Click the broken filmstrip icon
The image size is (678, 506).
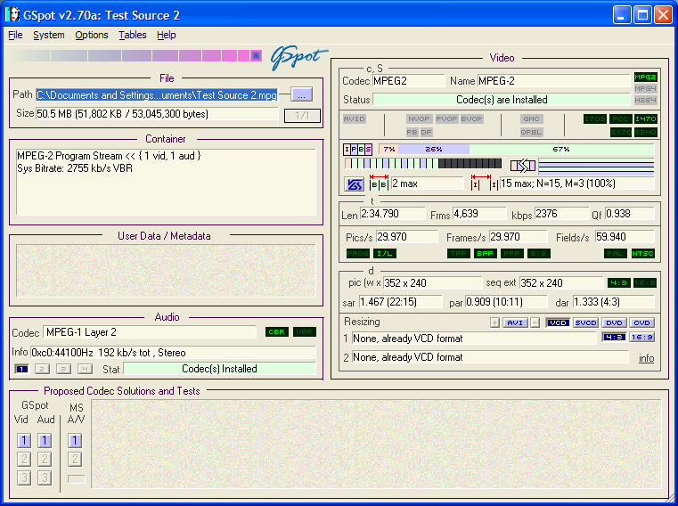tap(523, 165)
